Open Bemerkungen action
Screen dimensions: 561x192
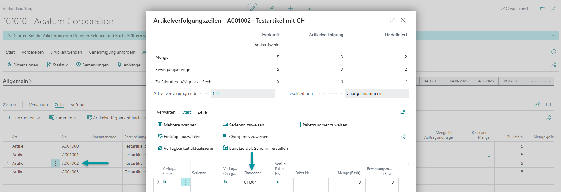pos(92,65)
